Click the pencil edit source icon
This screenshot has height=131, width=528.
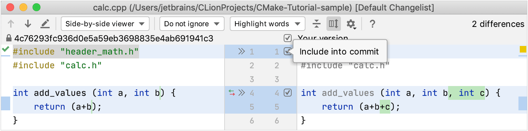[x=45, y=24]
